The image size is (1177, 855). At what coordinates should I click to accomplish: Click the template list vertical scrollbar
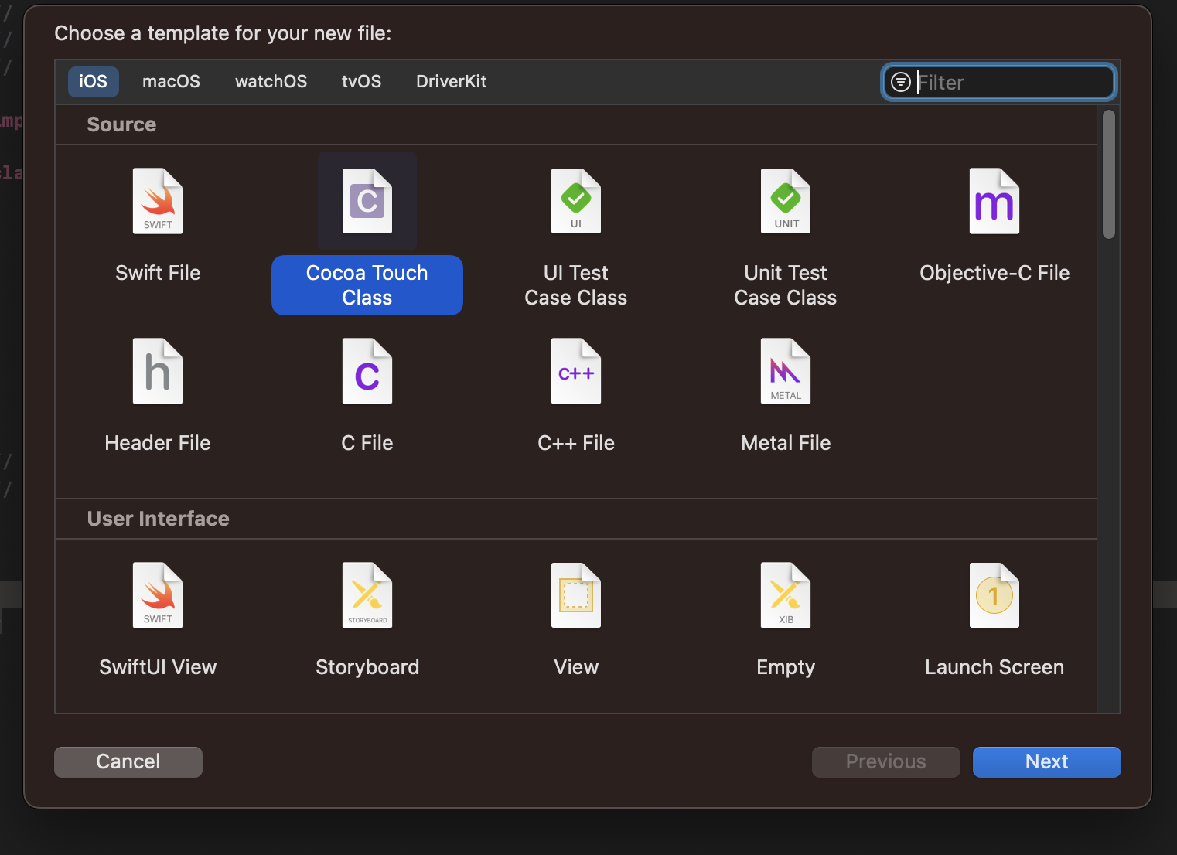point(1109,175)
